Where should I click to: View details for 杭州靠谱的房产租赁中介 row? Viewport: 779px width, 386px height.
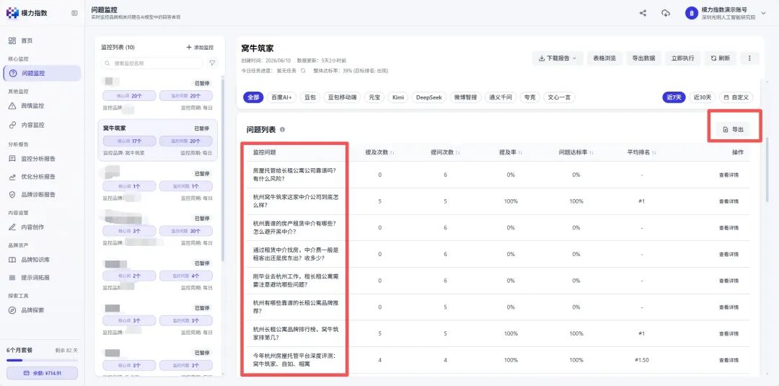click(x=729, y=227)
